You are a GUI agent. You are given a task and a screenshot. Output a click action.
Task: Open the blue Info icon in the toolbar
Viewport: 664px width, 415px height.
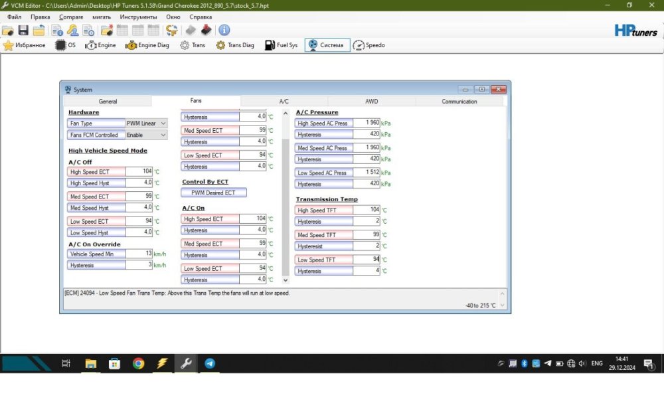coord(224,30)
